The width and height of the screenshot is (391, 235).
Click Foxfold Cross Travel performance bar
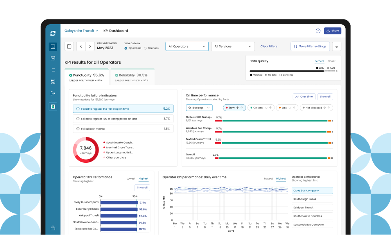point(274,143)
